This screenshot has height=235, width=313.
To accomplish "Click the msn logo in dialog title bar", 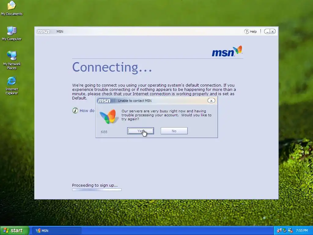I will pos(104,101).
